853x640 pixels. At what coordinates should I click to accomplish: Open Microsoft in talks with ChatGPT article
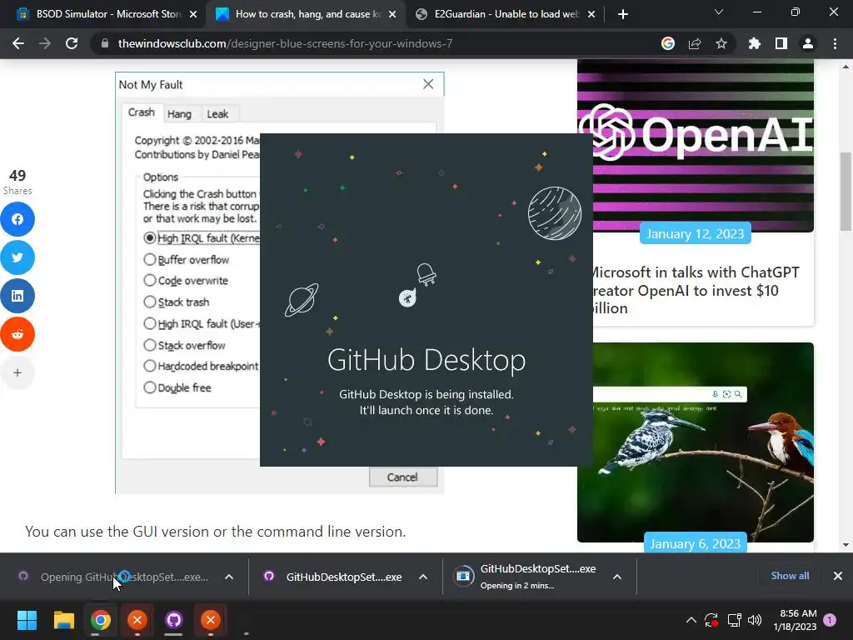(x=695, y=290)
